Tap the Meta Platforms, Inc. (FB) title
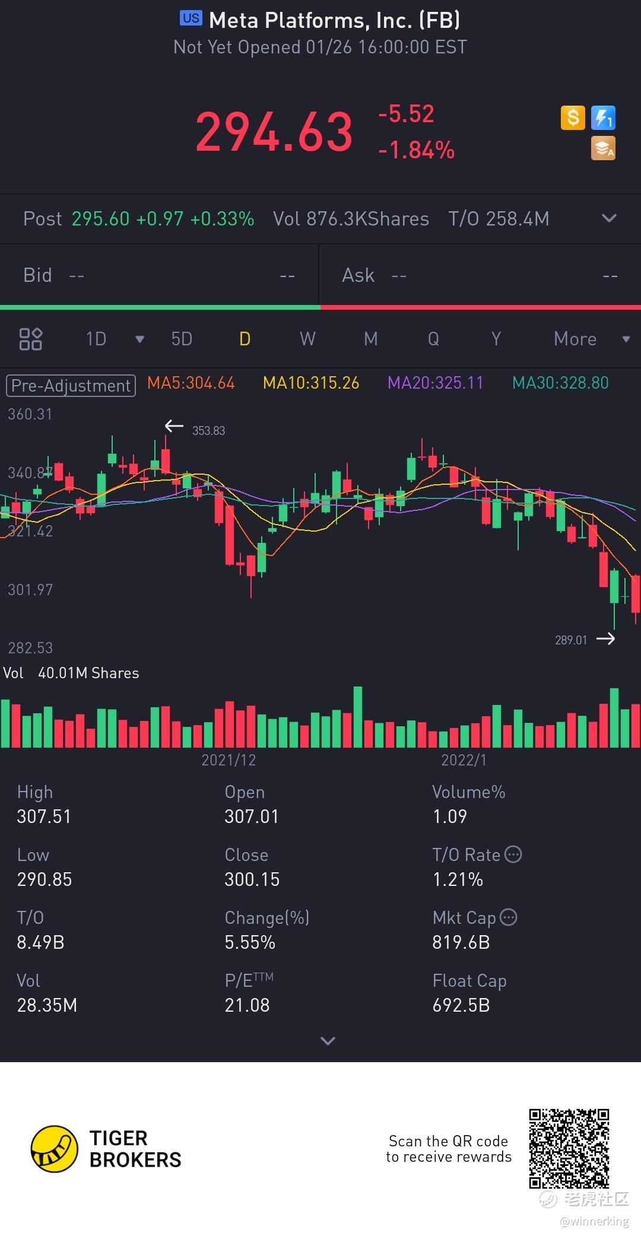This screenshot has height=1236, width=641. [335, 20]
